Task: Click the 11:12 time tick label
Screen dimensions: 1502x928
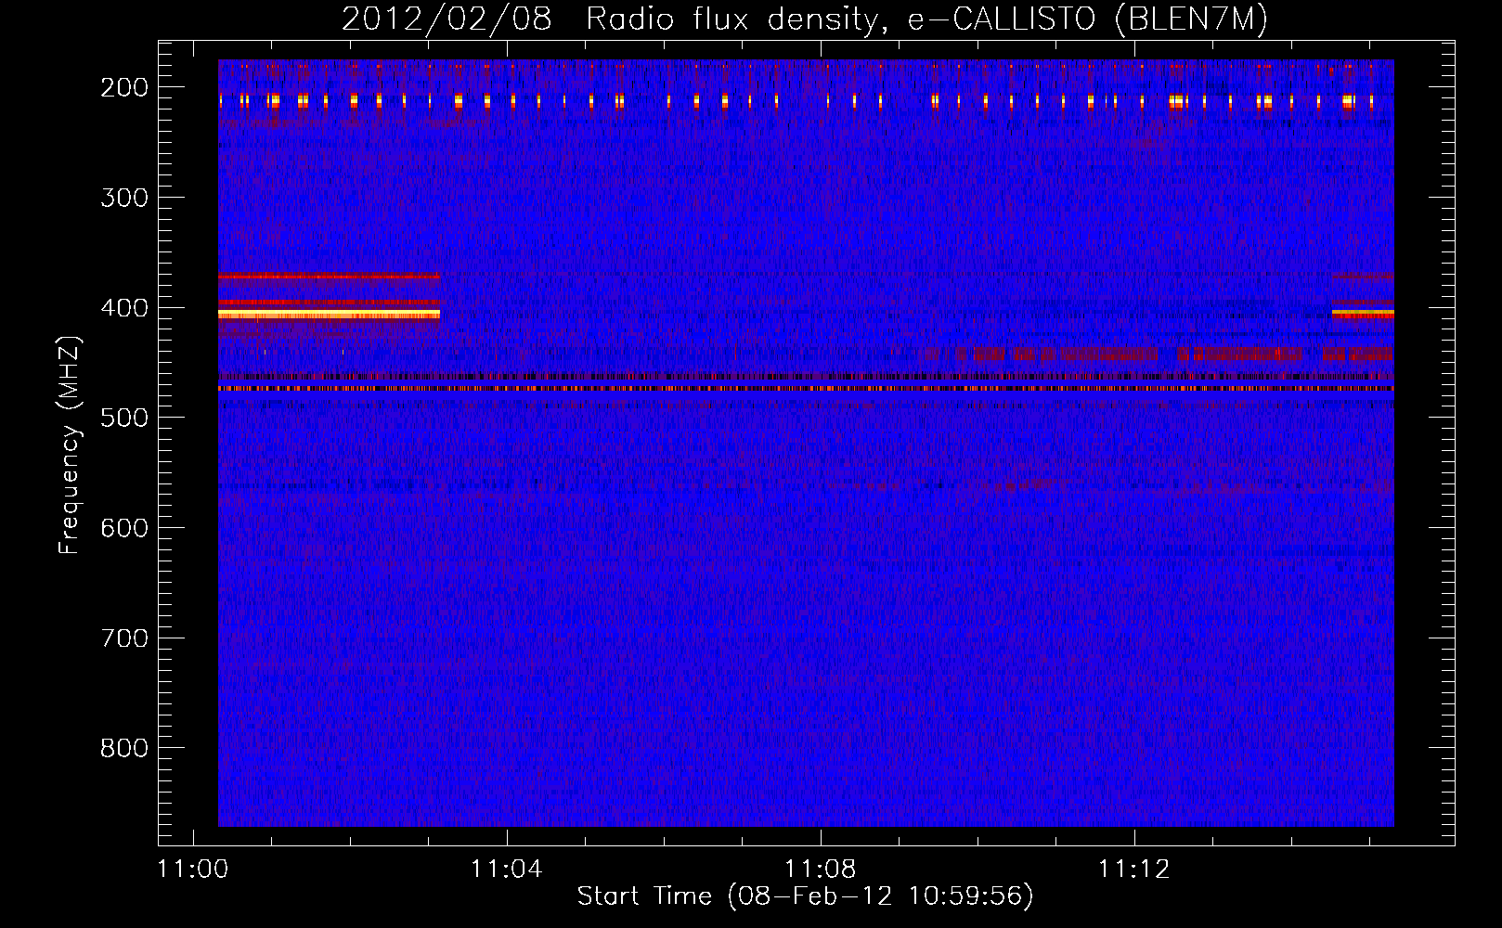Action: pyautogui.click(x=1133, y=870)
